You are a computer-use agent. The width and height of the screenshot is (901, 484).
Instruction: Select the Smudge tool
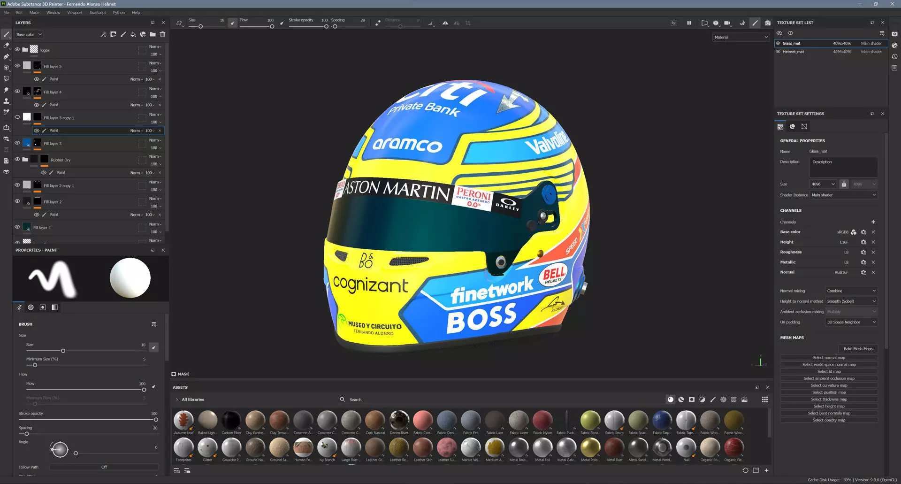click(x=6, y=90)
